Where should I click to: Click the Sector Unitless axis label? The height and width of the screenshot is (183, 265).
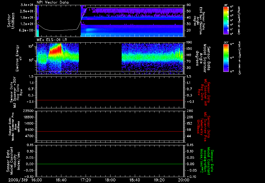click(11, 21)
